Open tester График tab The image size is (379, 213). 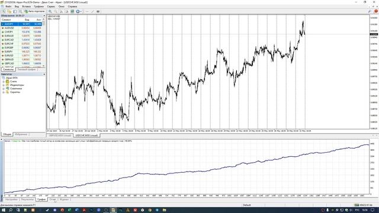(41, 199)
